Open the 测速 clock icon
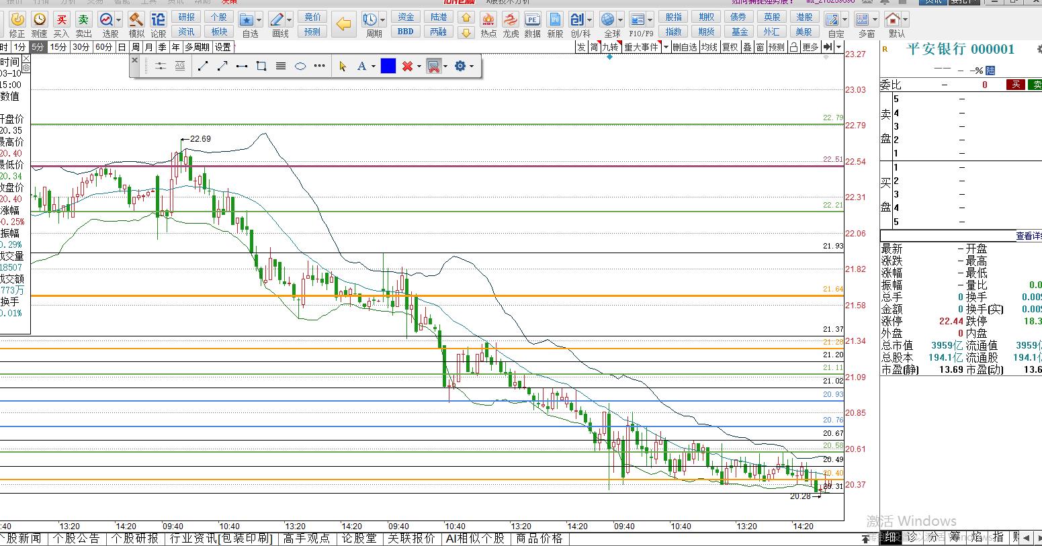The width and height of the screenshot is (1042, 546). pyautogui.click(x=40, y=20)
